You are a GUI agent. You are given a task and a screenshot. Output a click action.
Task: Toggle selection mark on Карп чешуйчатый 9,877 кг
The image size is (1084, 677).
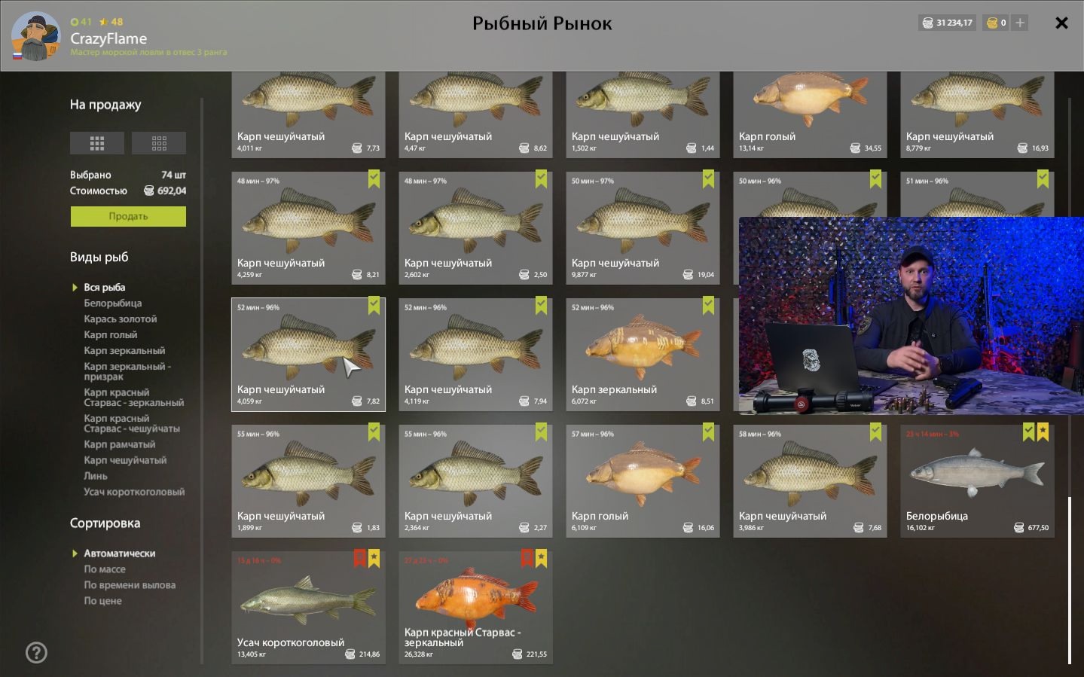(x=708, y=179)
